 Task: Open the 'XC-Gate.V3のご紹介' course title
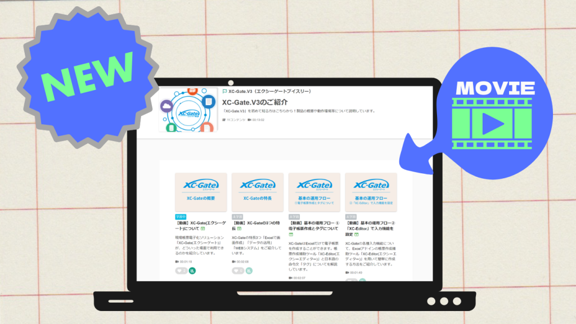[255, 102]
